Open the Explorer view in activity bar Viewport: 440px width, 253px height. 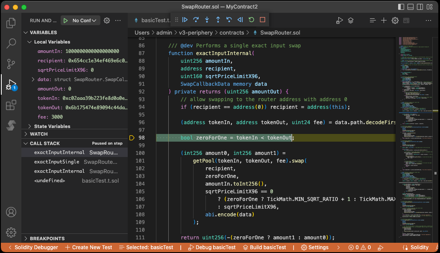[x=11, y=23]
